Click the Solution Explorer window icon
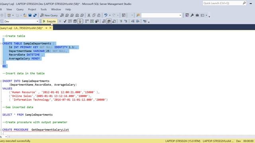The image size is (255, 143). click(187, 15)
